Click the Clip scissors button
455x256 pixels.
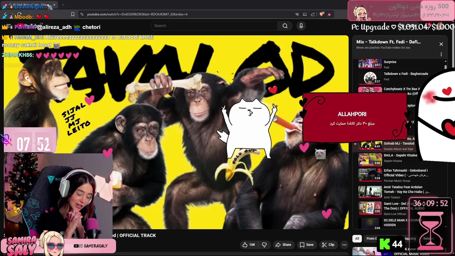[x=328, y=245]
